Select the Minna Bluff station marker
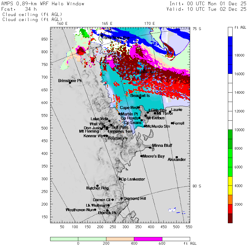The image size is (248, 248). click(x=150, y=147)
